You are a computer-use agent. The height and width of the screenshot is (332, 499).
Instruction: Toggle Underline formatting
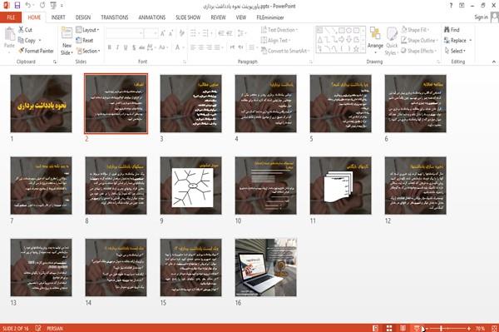click(x=126, y=47)
